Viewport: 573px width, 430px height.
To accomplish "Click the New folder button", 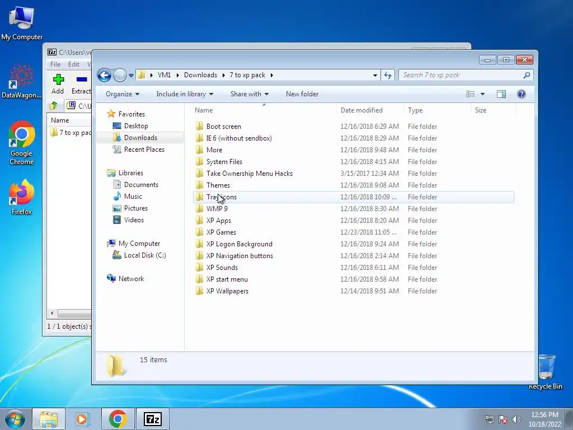I will pos(302,94).
